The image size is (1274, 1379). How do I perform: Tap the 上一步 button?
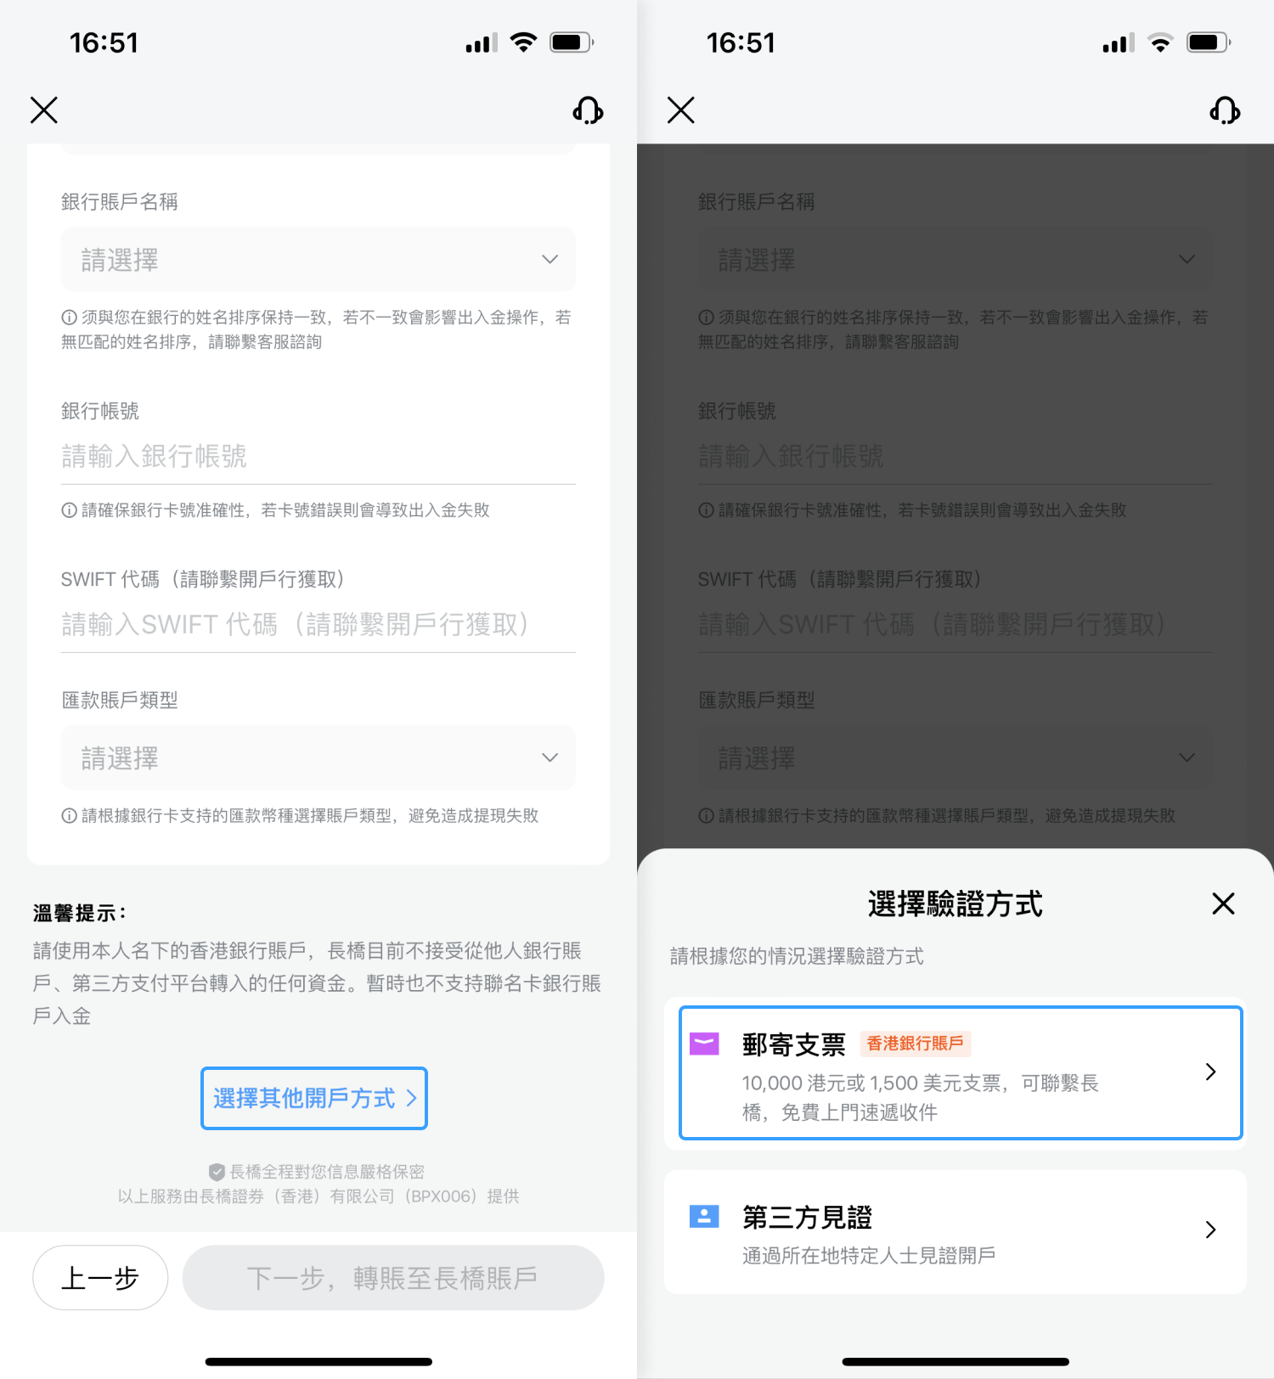tap(100, 1277)
